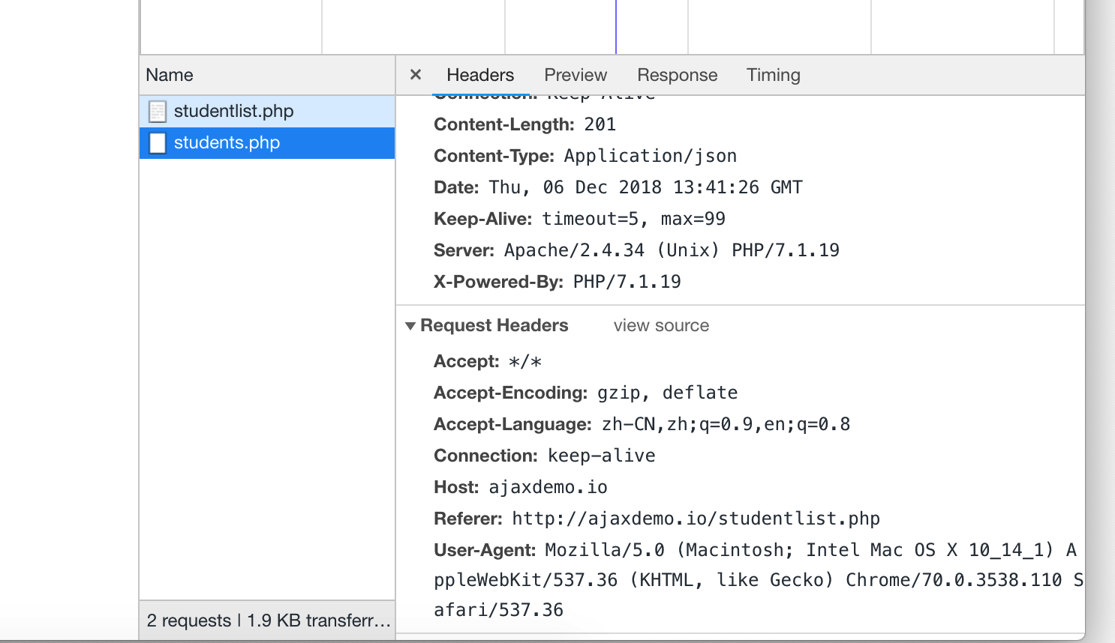The height and width of the screenshot is (643, 1115).
Task: Click the view source link
Action: click(x=661, y=325)
